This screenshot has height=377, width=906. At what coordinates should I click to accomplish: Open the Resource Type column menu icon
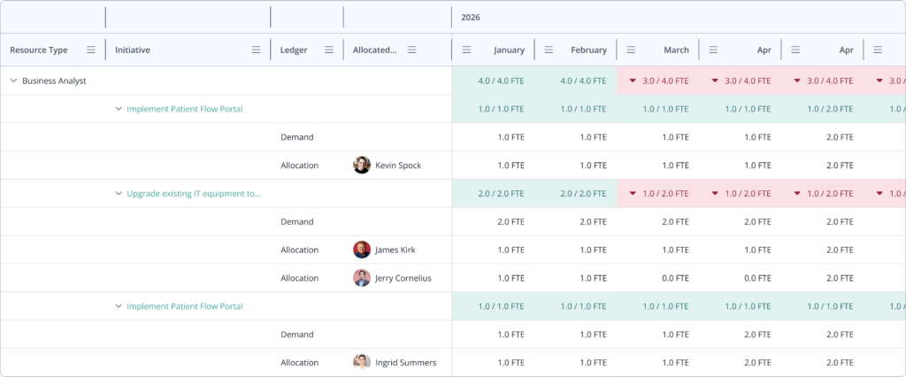pyautogui.click(x=90, y=50)
